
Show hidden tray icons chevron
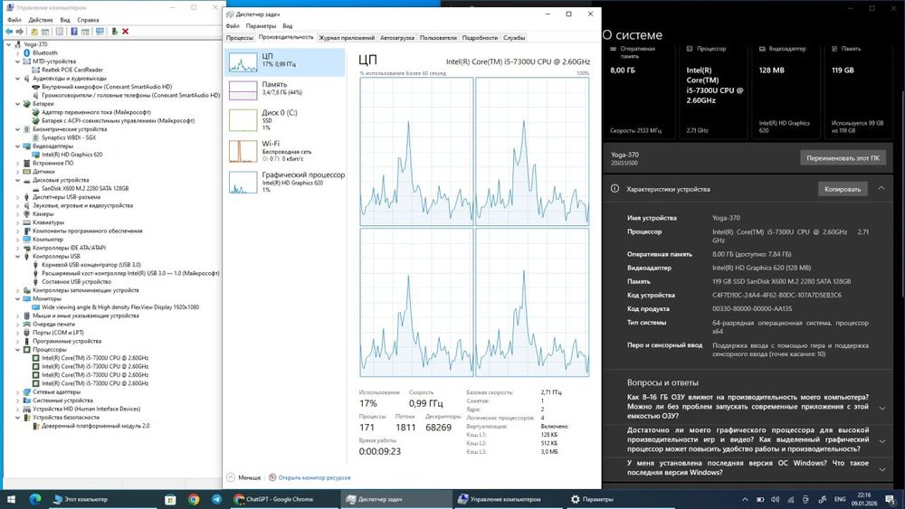coord(745,499)
